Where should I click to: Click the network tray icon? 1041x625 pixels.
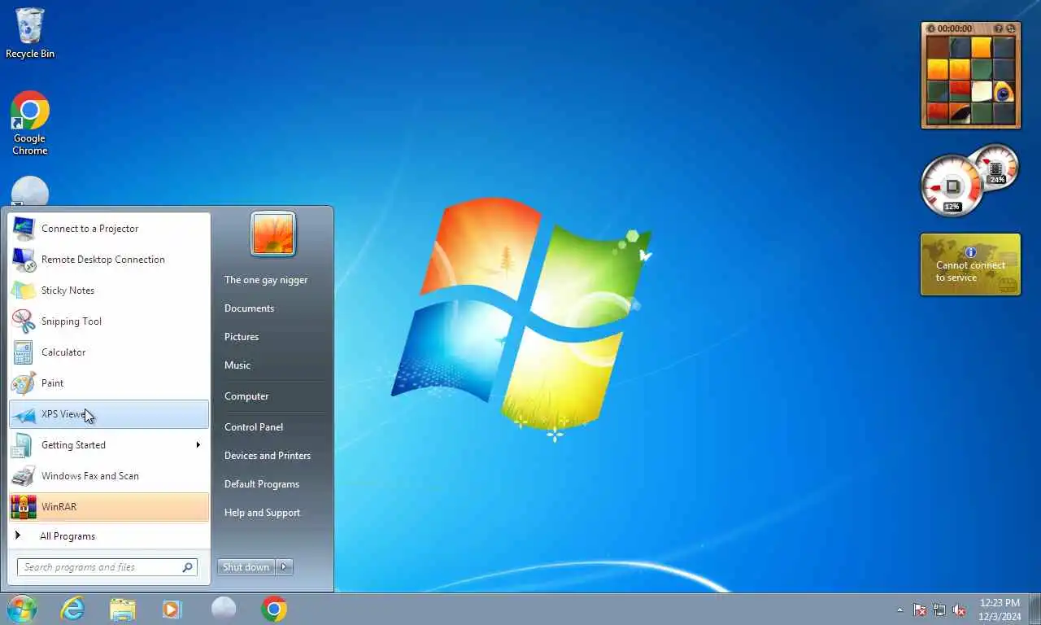click(x=939, y=610)
